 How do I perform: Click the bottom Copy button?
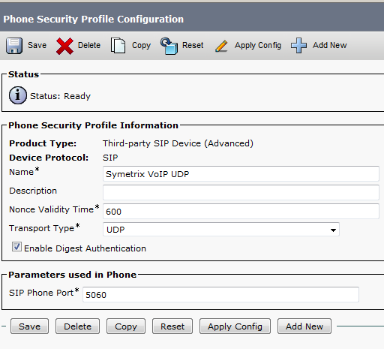126,326
